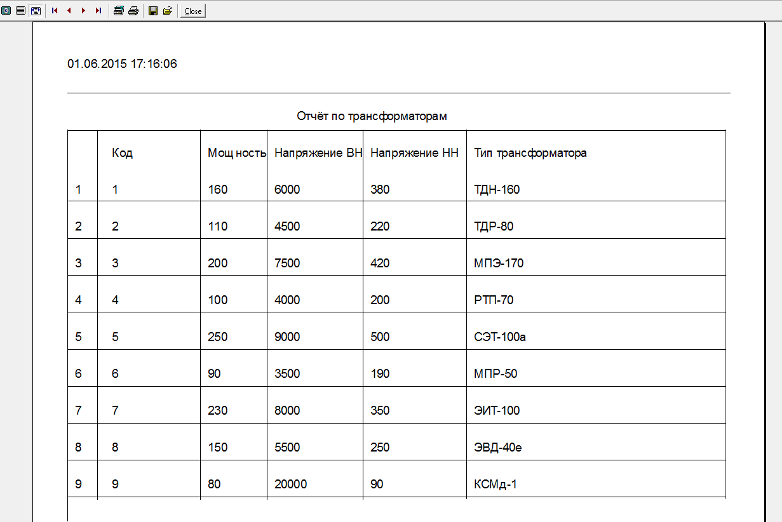Close the report preview
This screenshot has height=522, width=782.
coord(193,11)
